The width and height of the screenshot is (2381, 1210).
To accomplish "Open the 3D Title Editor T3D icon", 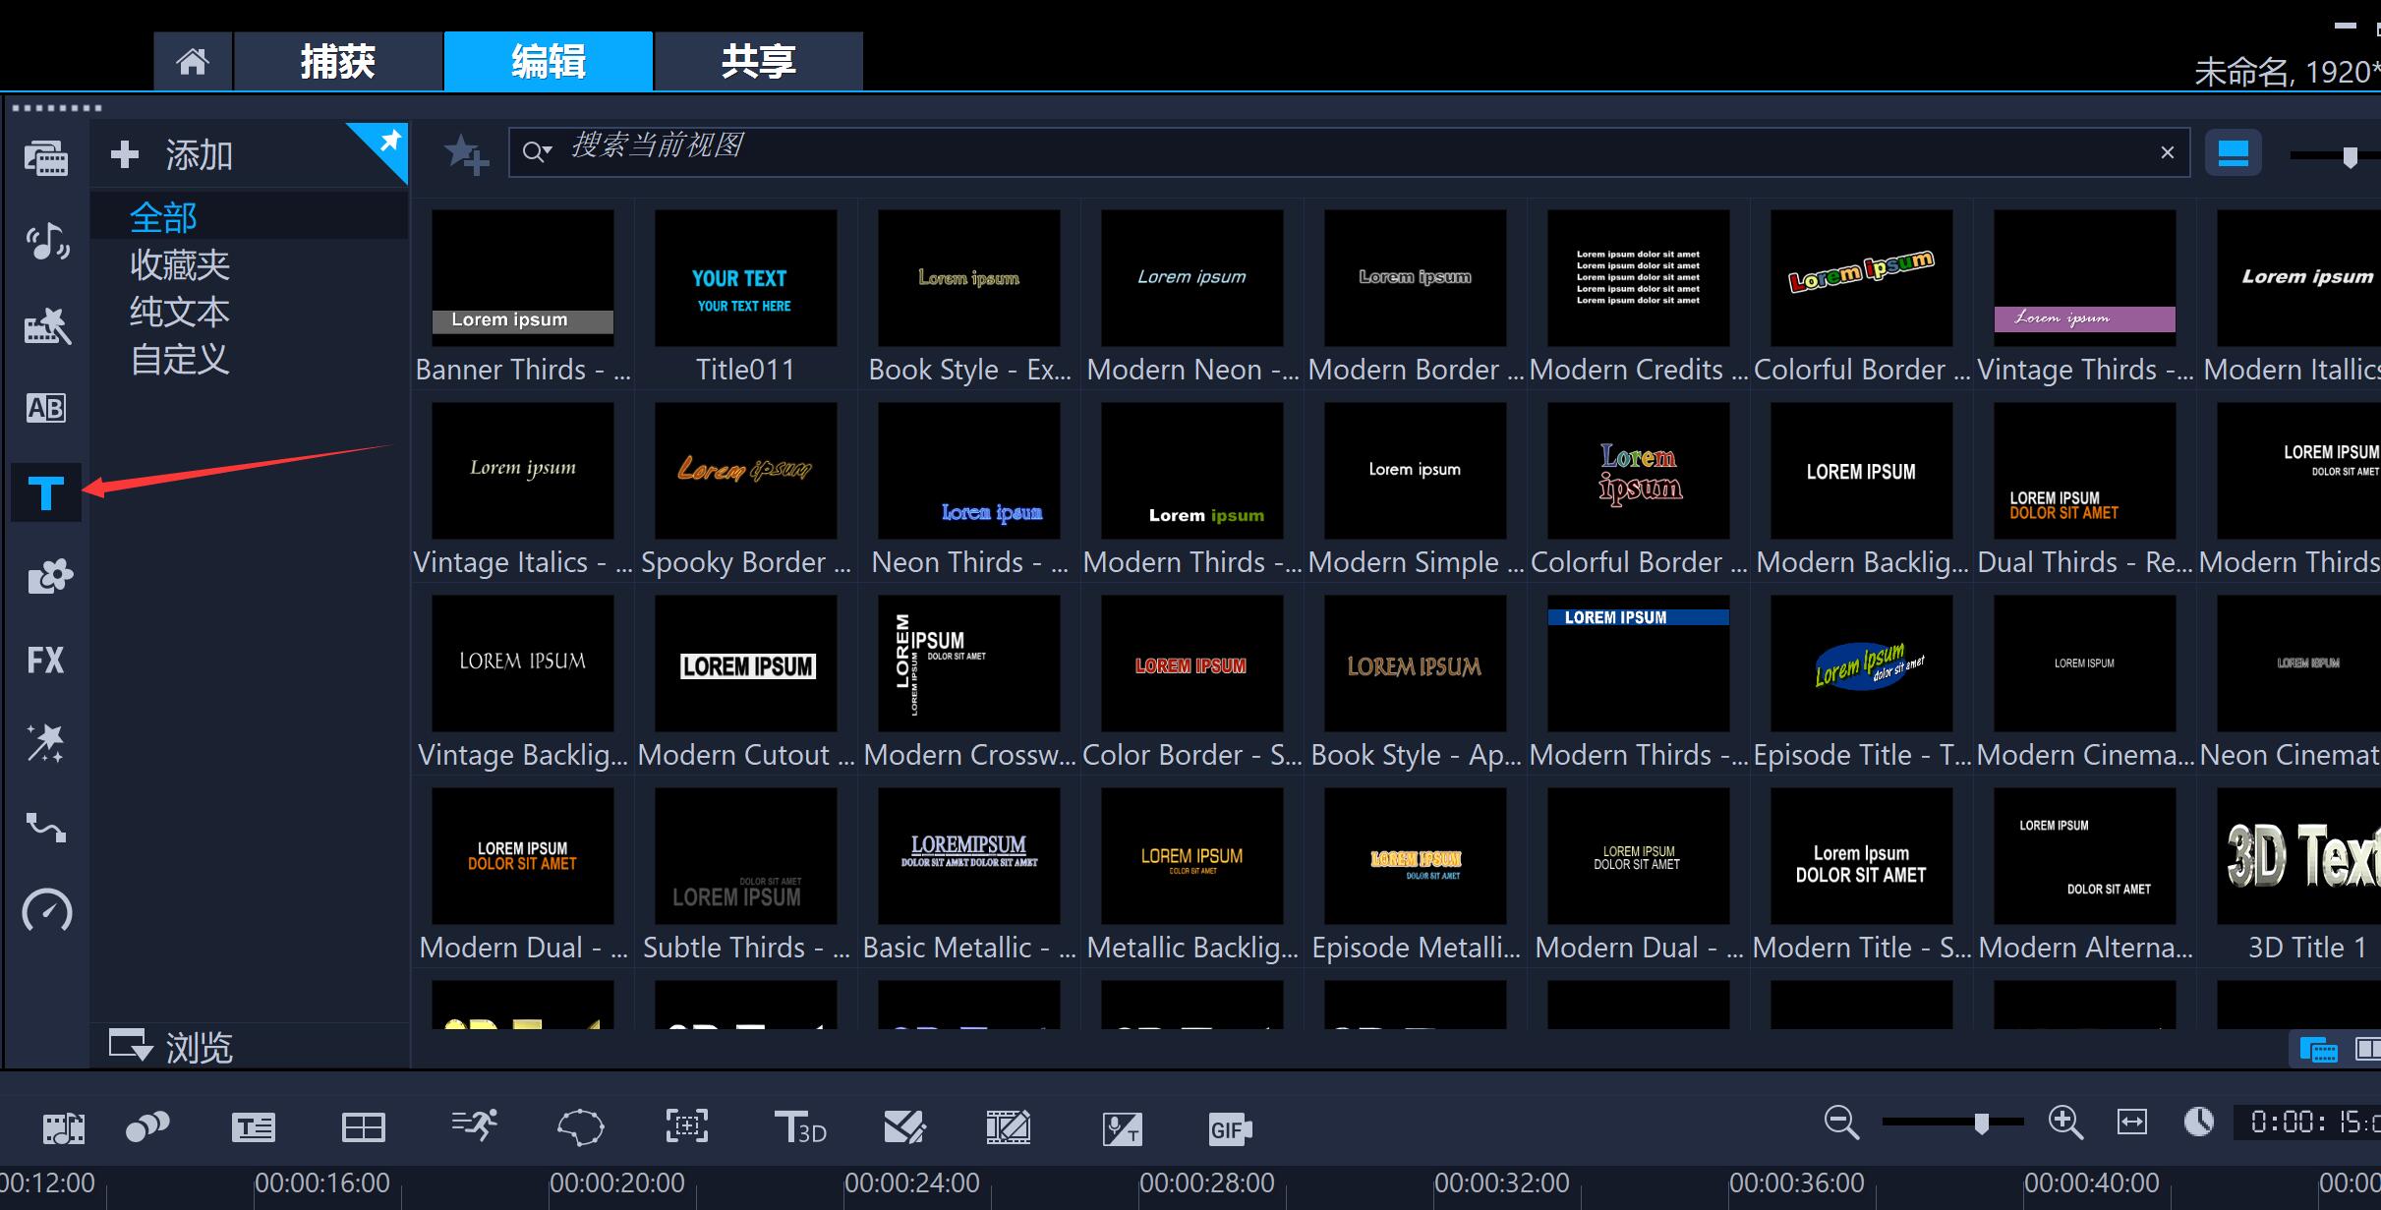I will 799,1126.
